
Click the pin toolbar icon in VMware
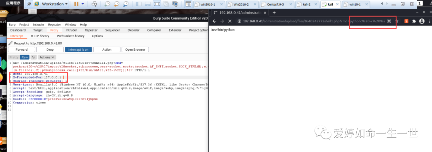(x=30, y=4)
